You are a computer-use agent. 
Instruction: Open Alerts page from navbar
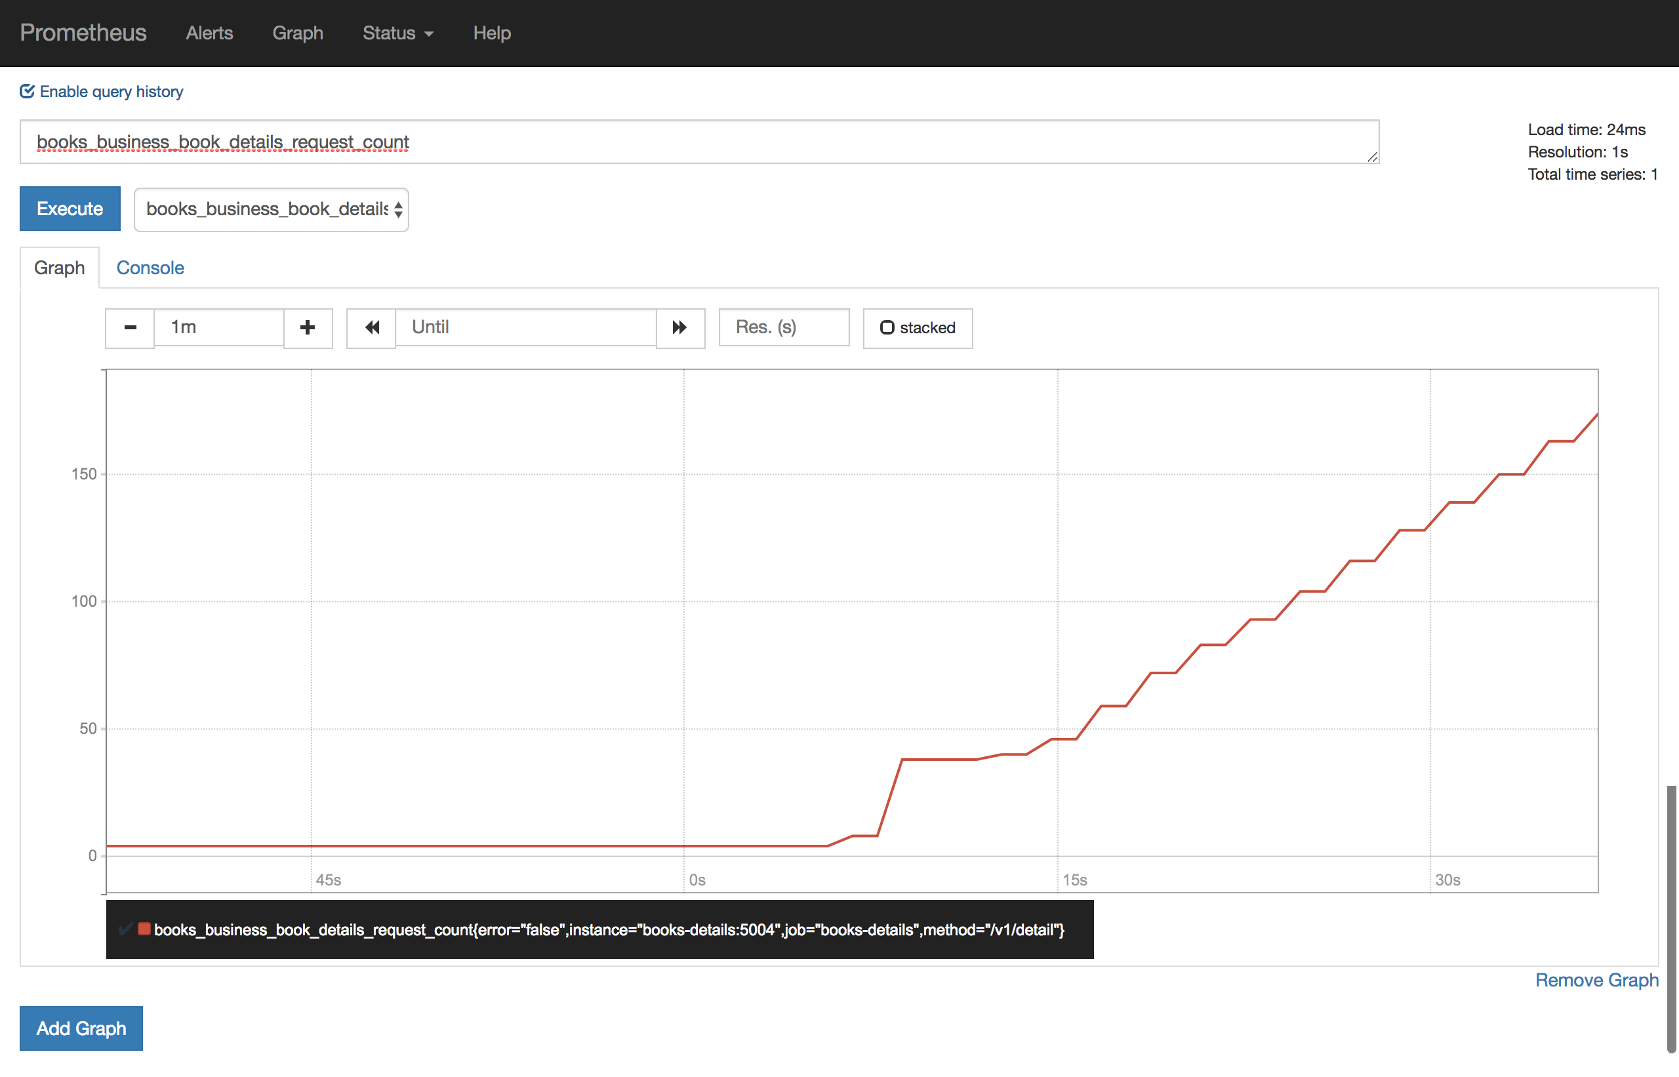(x=209, y=33)
